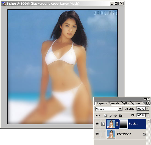
Task: Select the gradient layer mask thumbnail
Action: tap(124, 124)
